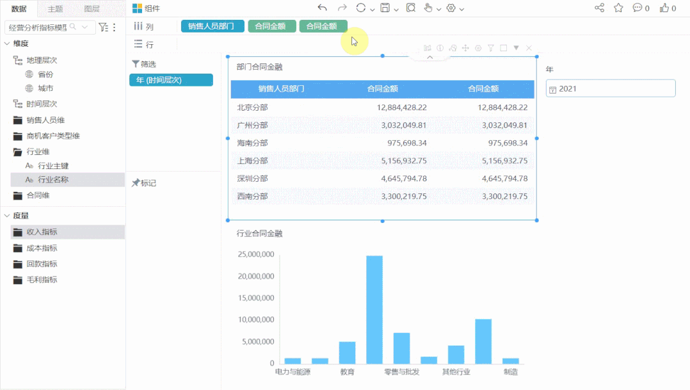This screenshot has height=390, width=690.
Task: Open the 合同维 folder
Action: [x=38, y=195]
